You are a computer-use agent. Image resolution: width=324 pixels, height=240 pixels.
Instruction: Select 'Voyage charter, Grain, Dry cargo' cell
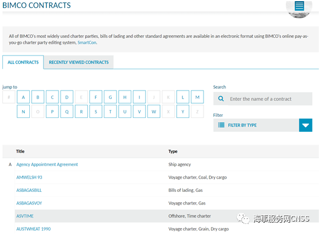coord(198,229)
